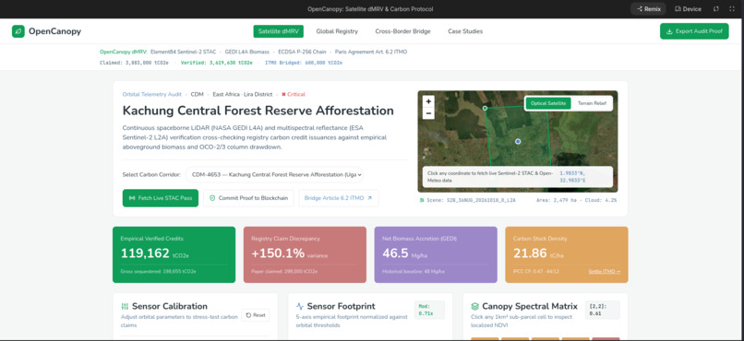Click the Empirical Verified Credits green card
744x341 pixels.
click(174, 254)
